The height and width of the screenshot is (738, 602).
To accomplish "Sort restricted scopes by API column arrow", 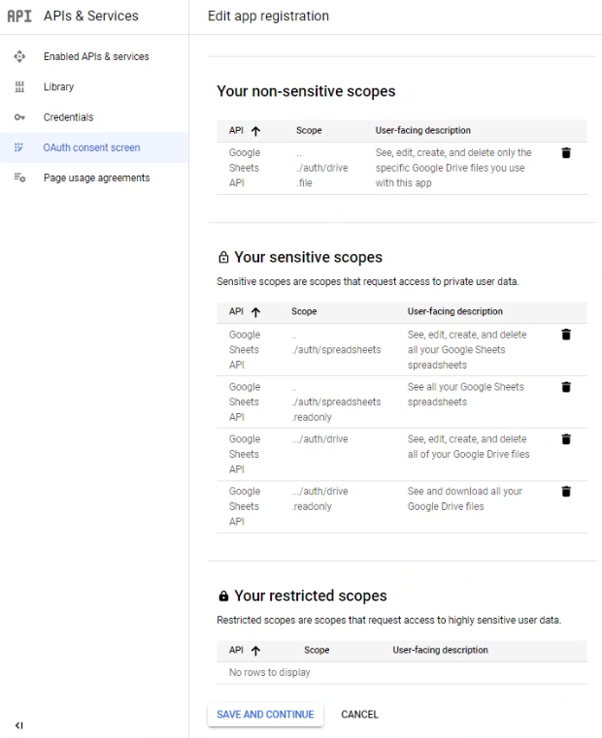I will (256, 651).
